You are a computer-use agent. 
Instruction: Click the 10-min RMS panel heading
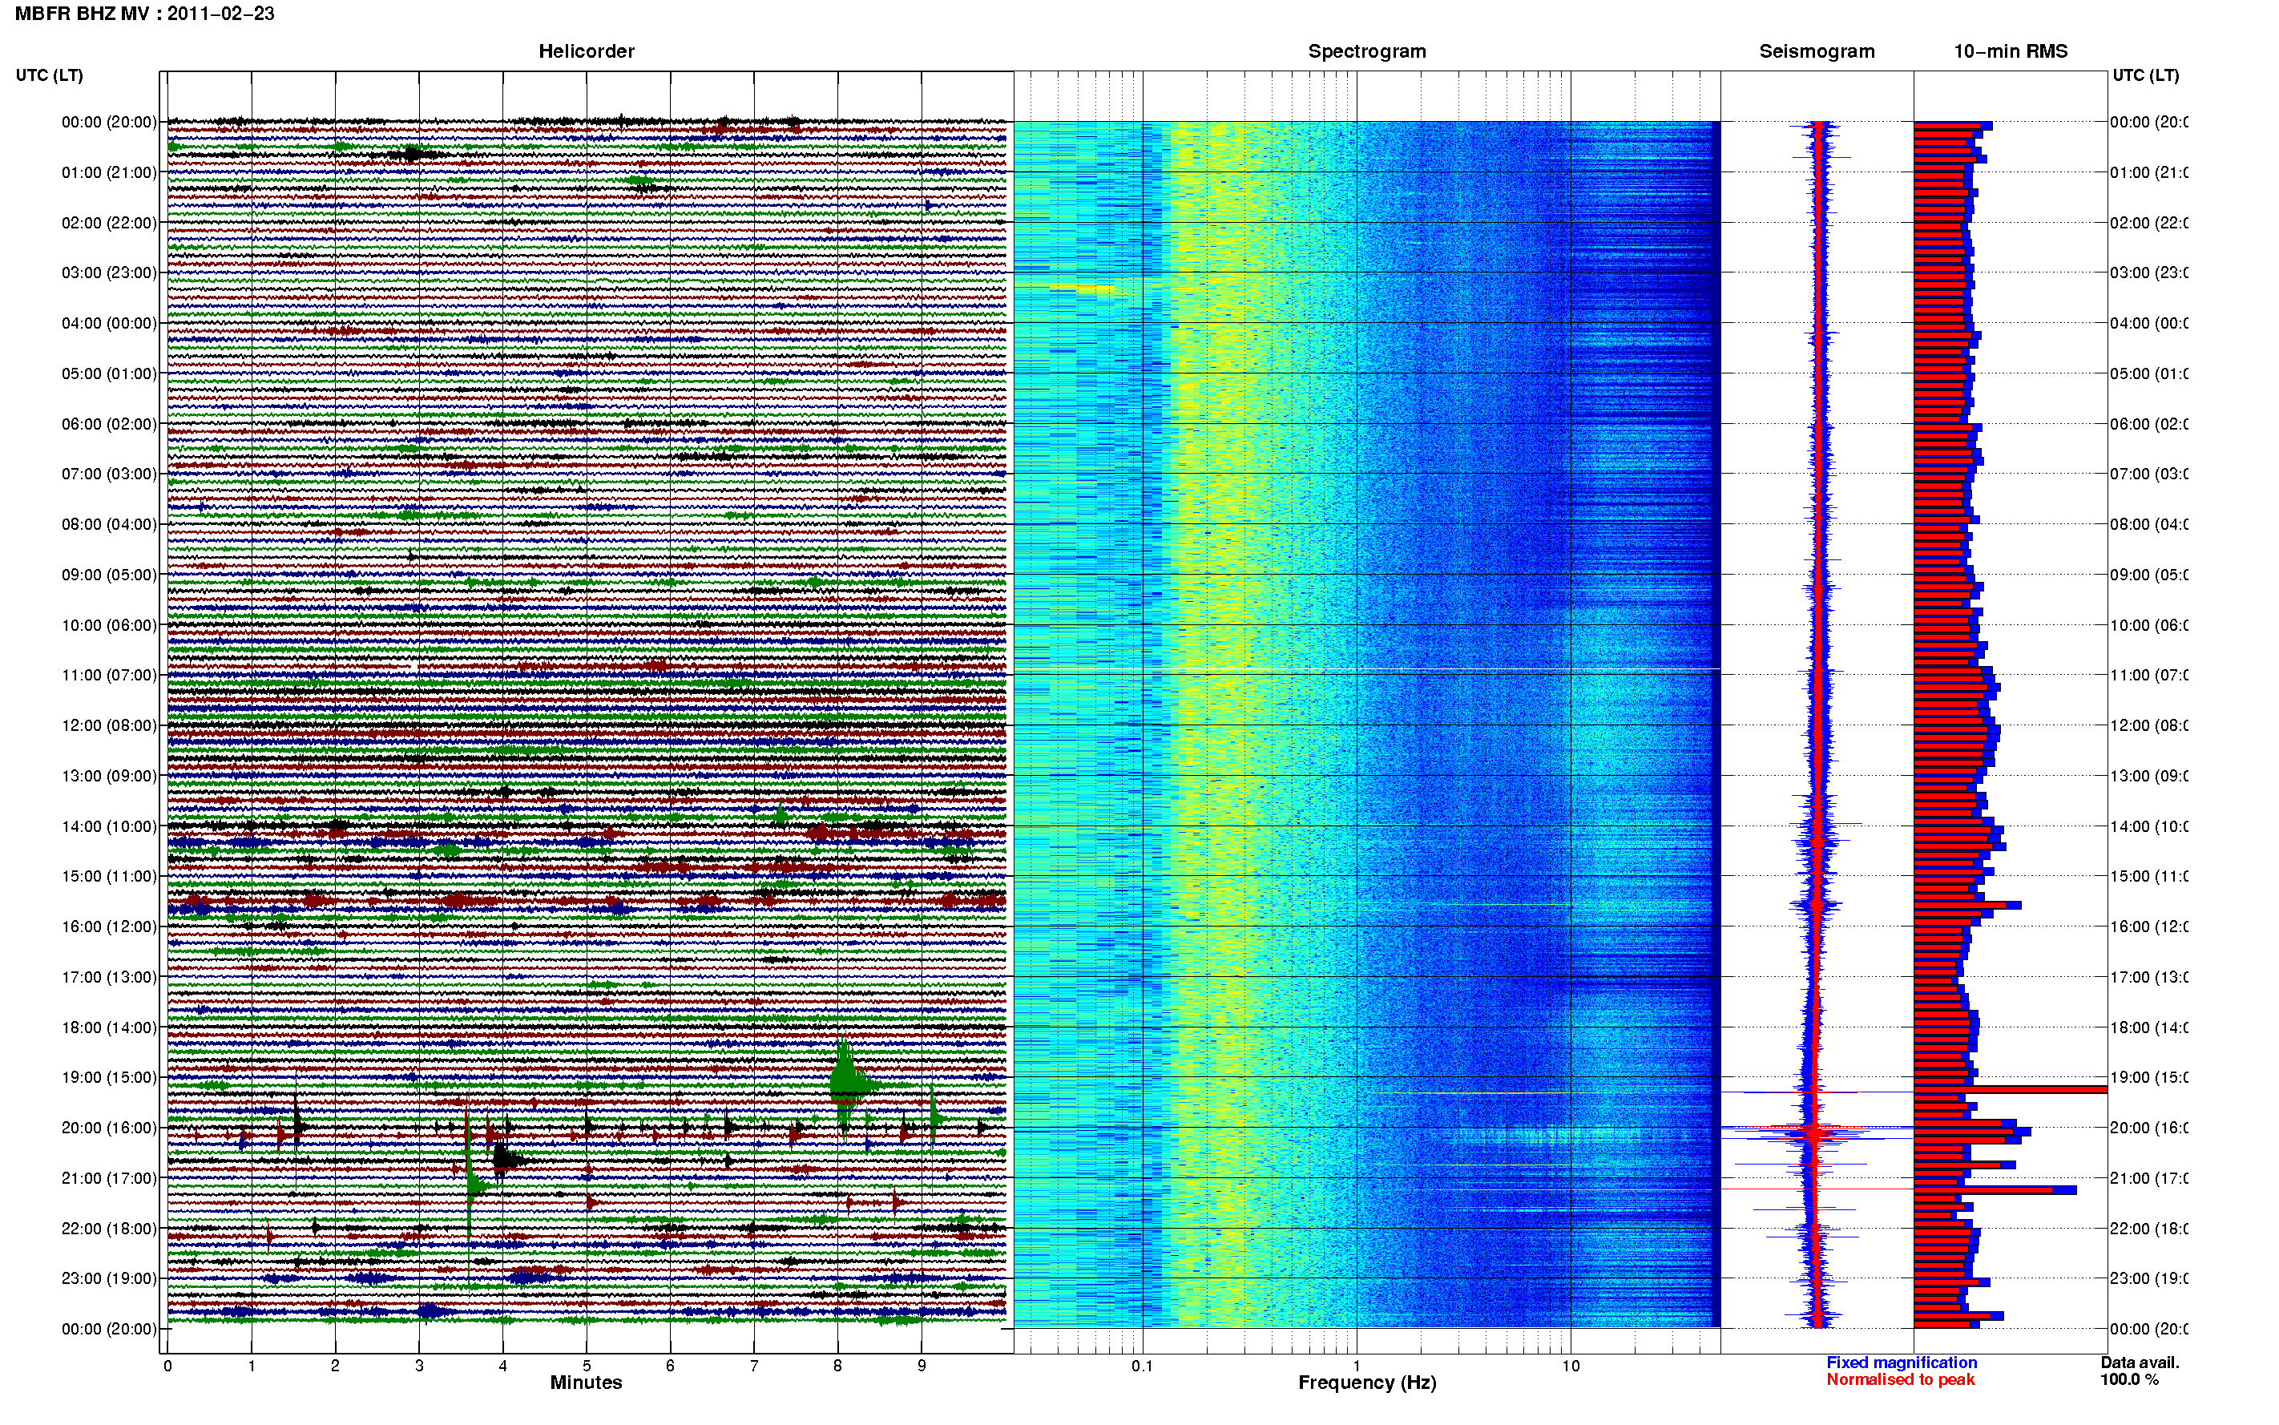2010,51
